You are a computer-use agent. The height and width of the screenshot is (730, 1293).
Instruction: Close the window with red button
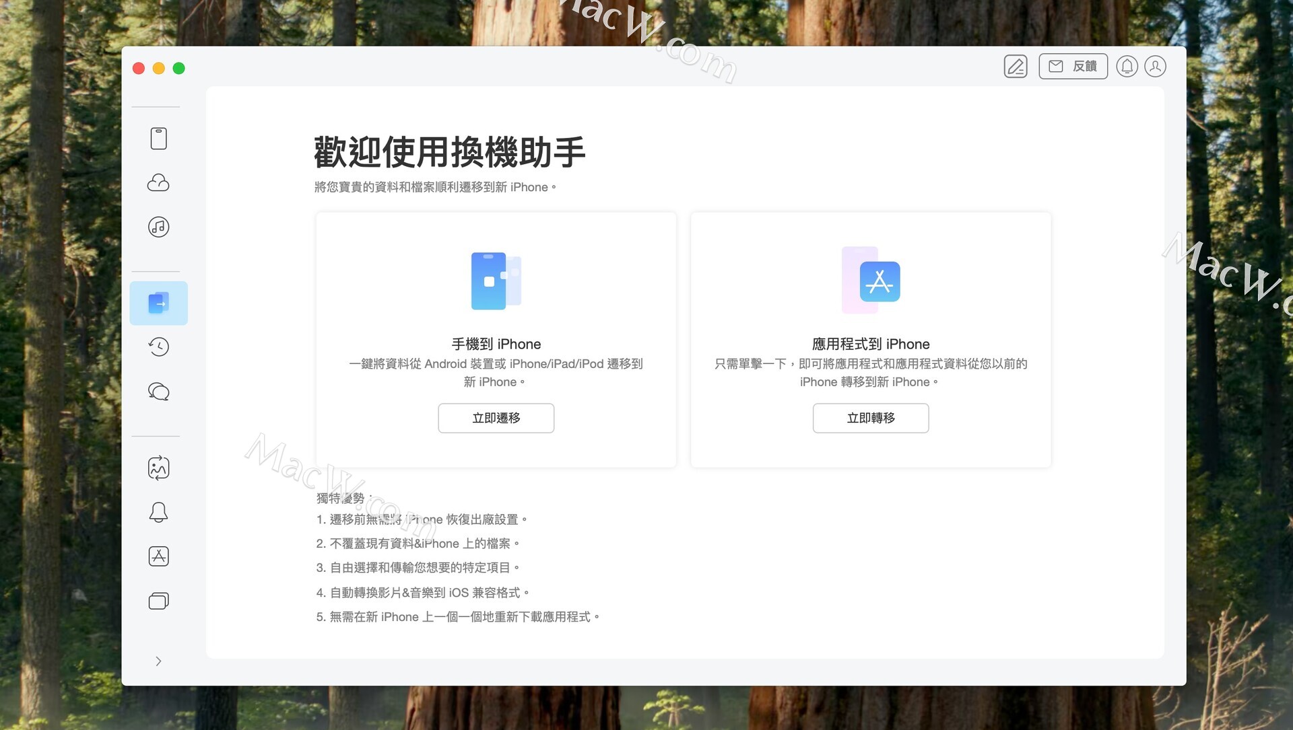(x=139, y=69)
